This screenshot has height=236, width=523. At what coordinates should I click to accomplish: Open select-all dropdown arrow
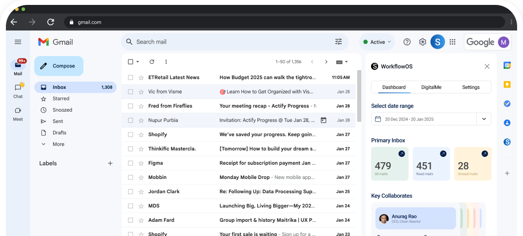[138, 62]
